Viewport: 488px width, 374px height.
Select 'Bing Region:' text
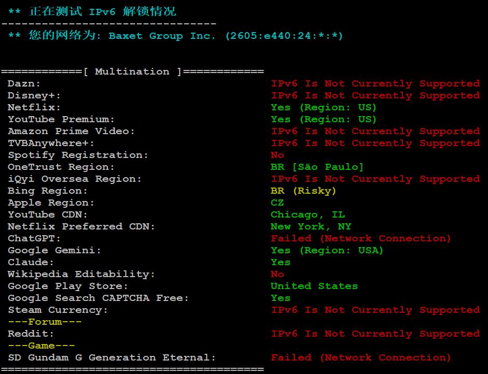[x=48, y=191]
